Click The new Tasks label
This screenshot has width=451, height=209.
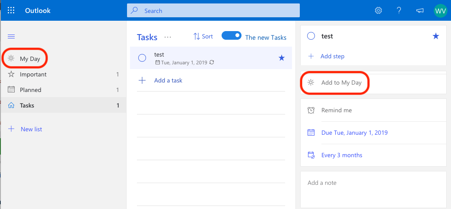pos(266,38)
